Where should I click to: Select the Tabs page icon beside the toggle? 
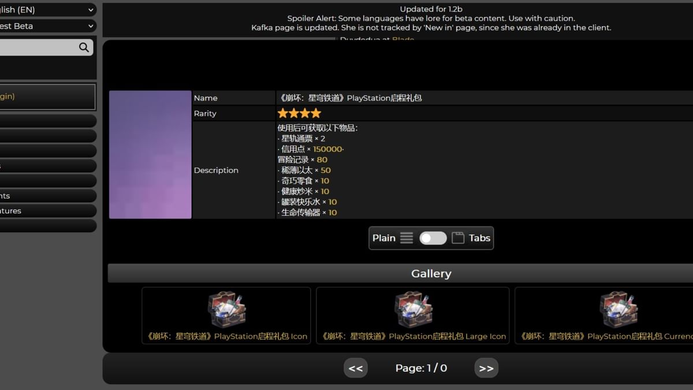(457, 237)
